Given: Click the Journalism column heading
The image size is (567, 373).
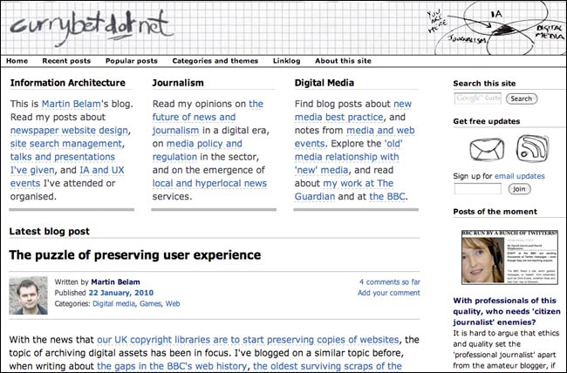Looking at the screenshot, I should (178, 83).
